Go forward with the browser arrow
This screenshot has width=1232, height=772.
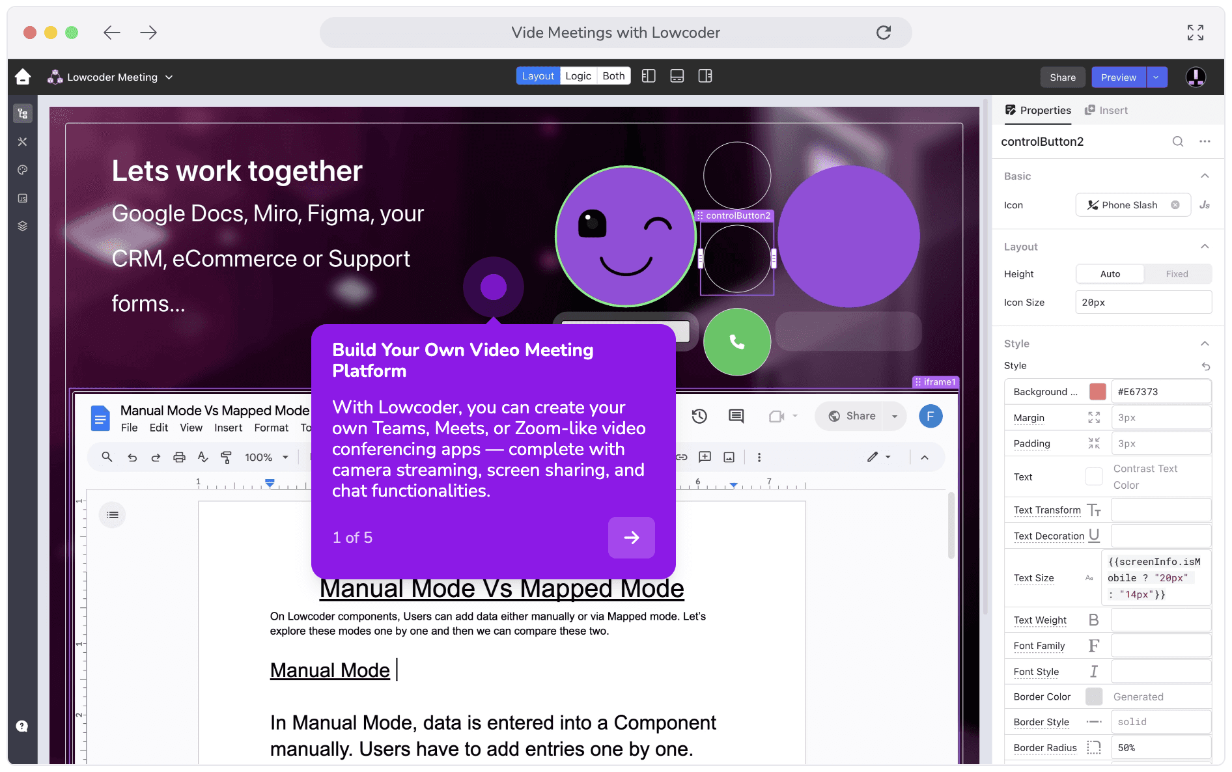(148, 33)
